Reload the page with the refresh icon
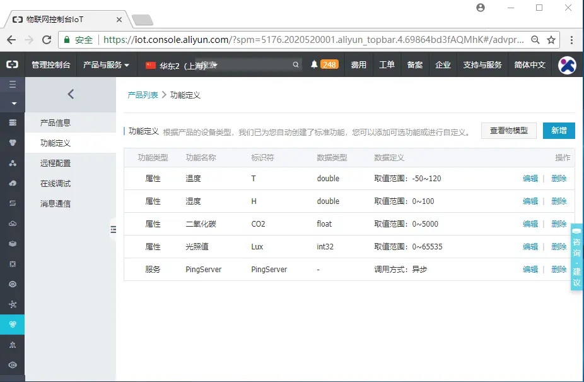The image size is (584, 382). [x=47, y=40]
